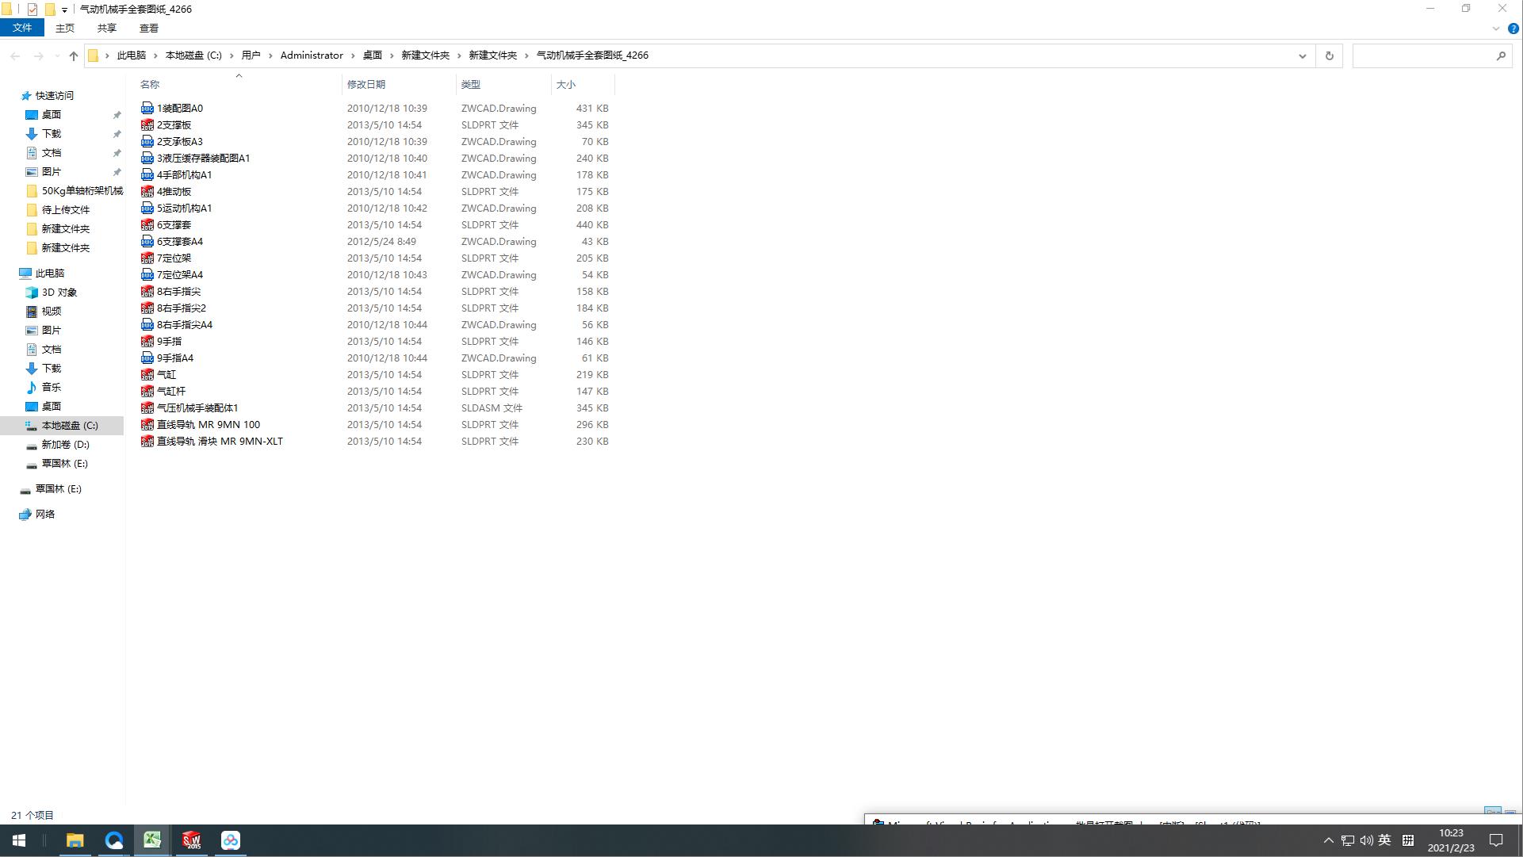This screenshot has width=1523, height=857.
Task: Open the 查看 ribbon tab
Action: click(x=148, y=28)
